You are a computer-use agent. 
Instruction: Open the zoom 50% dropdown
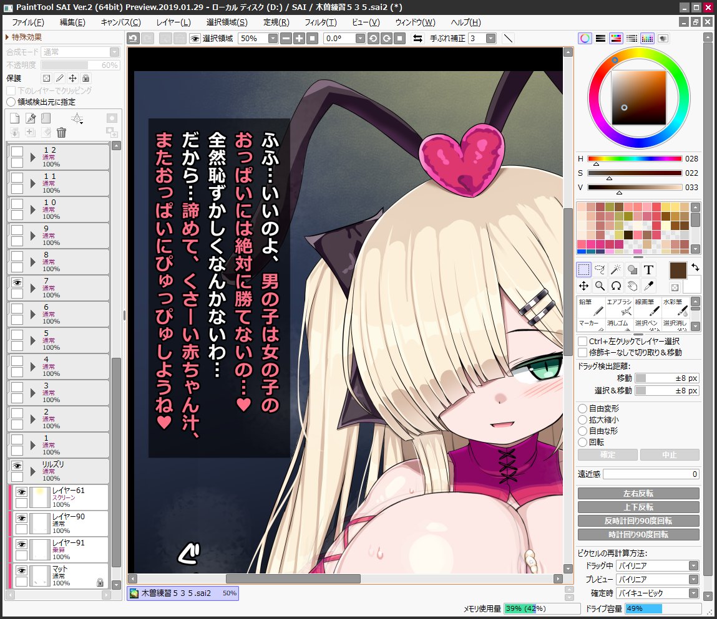coord(273,39)
